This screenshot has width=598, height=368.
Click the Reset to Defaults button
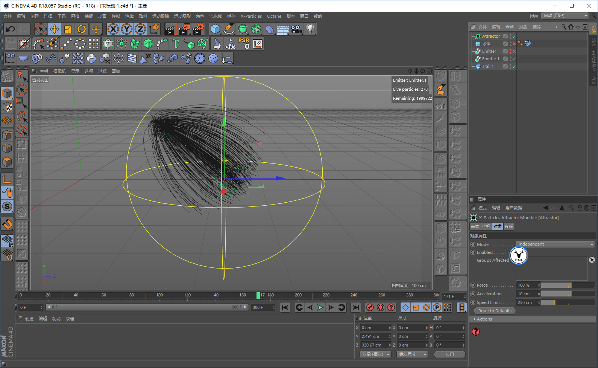(495, 311)
